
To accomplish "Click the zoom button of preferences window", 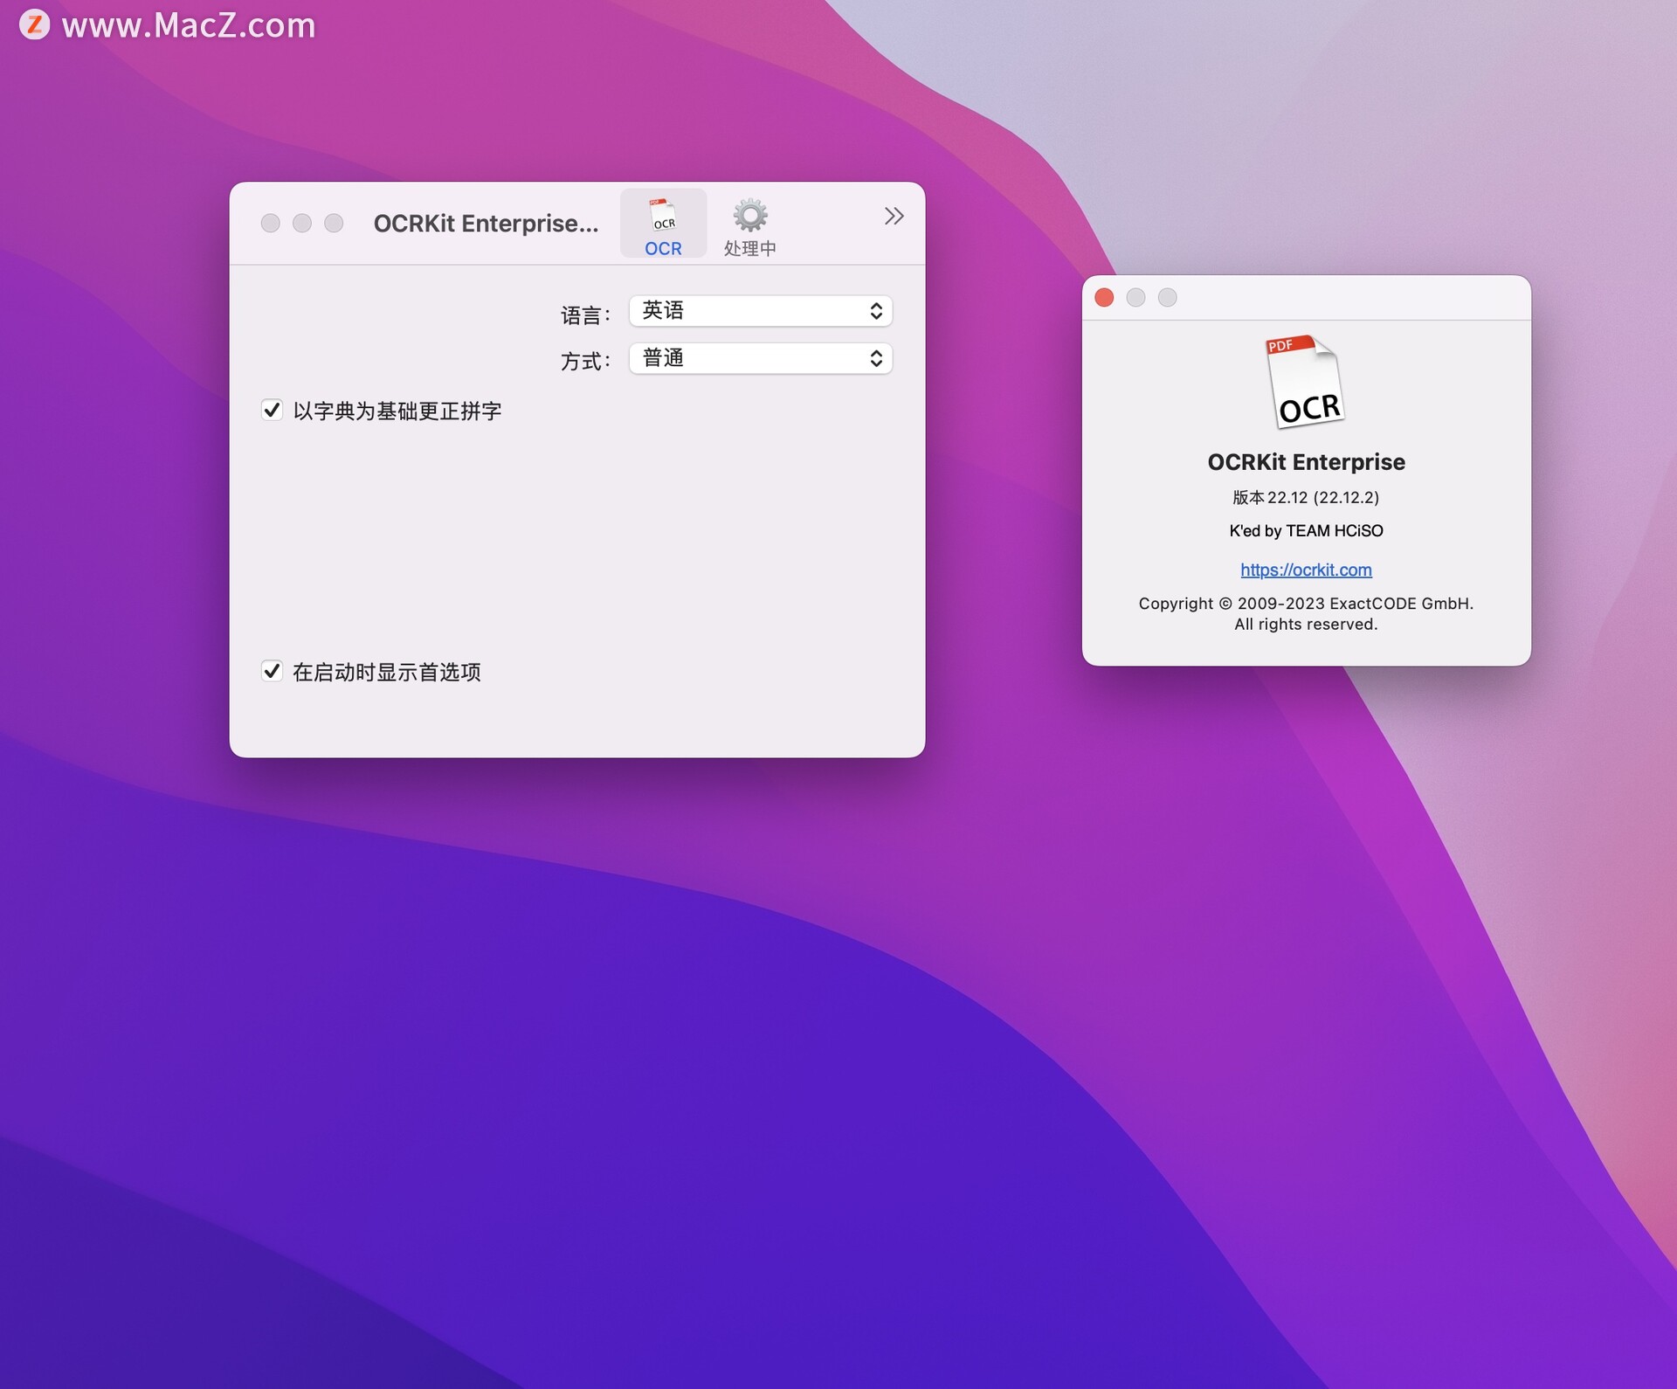I will tap(334, 223).
